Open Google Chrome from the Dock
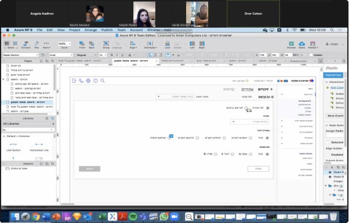349x223 pixels. click(35, 217)
